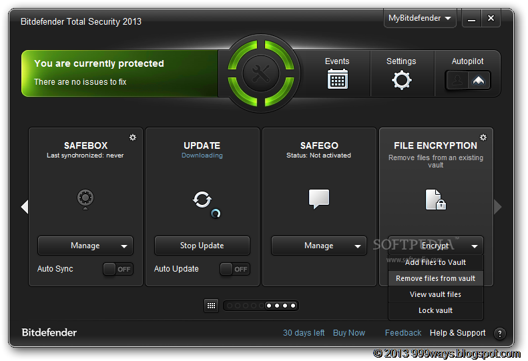Screen dimensions: 528x361
Task: Choose Lock vault menu entry
Action: point(436,310)
